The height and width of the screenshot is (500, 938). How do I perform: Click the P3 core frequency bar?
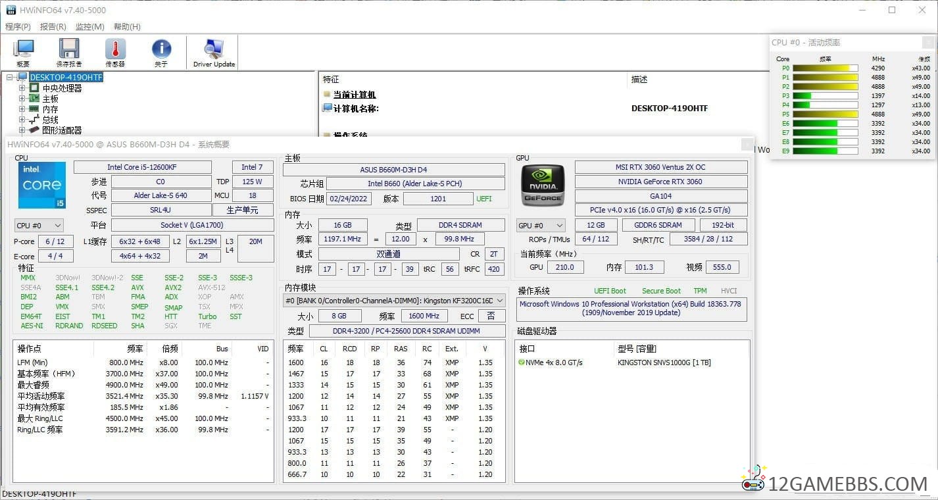tap(826, 95)
